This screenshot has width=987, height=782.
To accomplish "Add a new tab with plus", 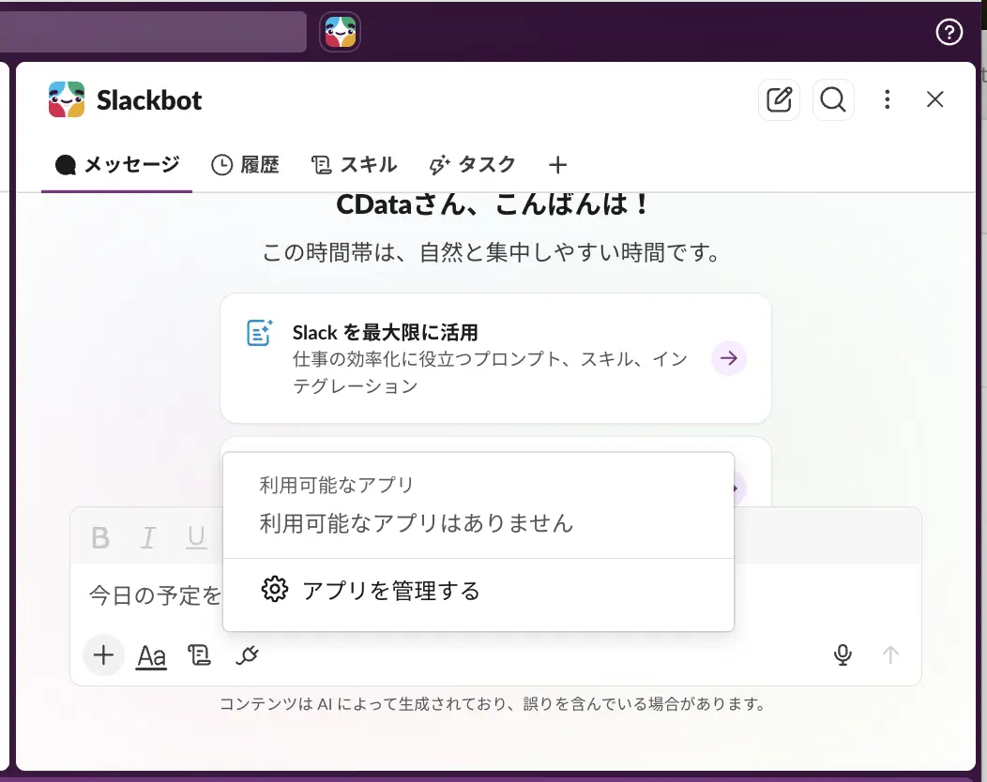I will coord(557,165).
